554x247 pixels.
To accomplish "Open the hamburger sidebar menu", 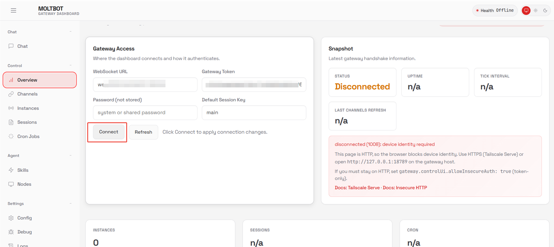I will click(x=13, y=10).
